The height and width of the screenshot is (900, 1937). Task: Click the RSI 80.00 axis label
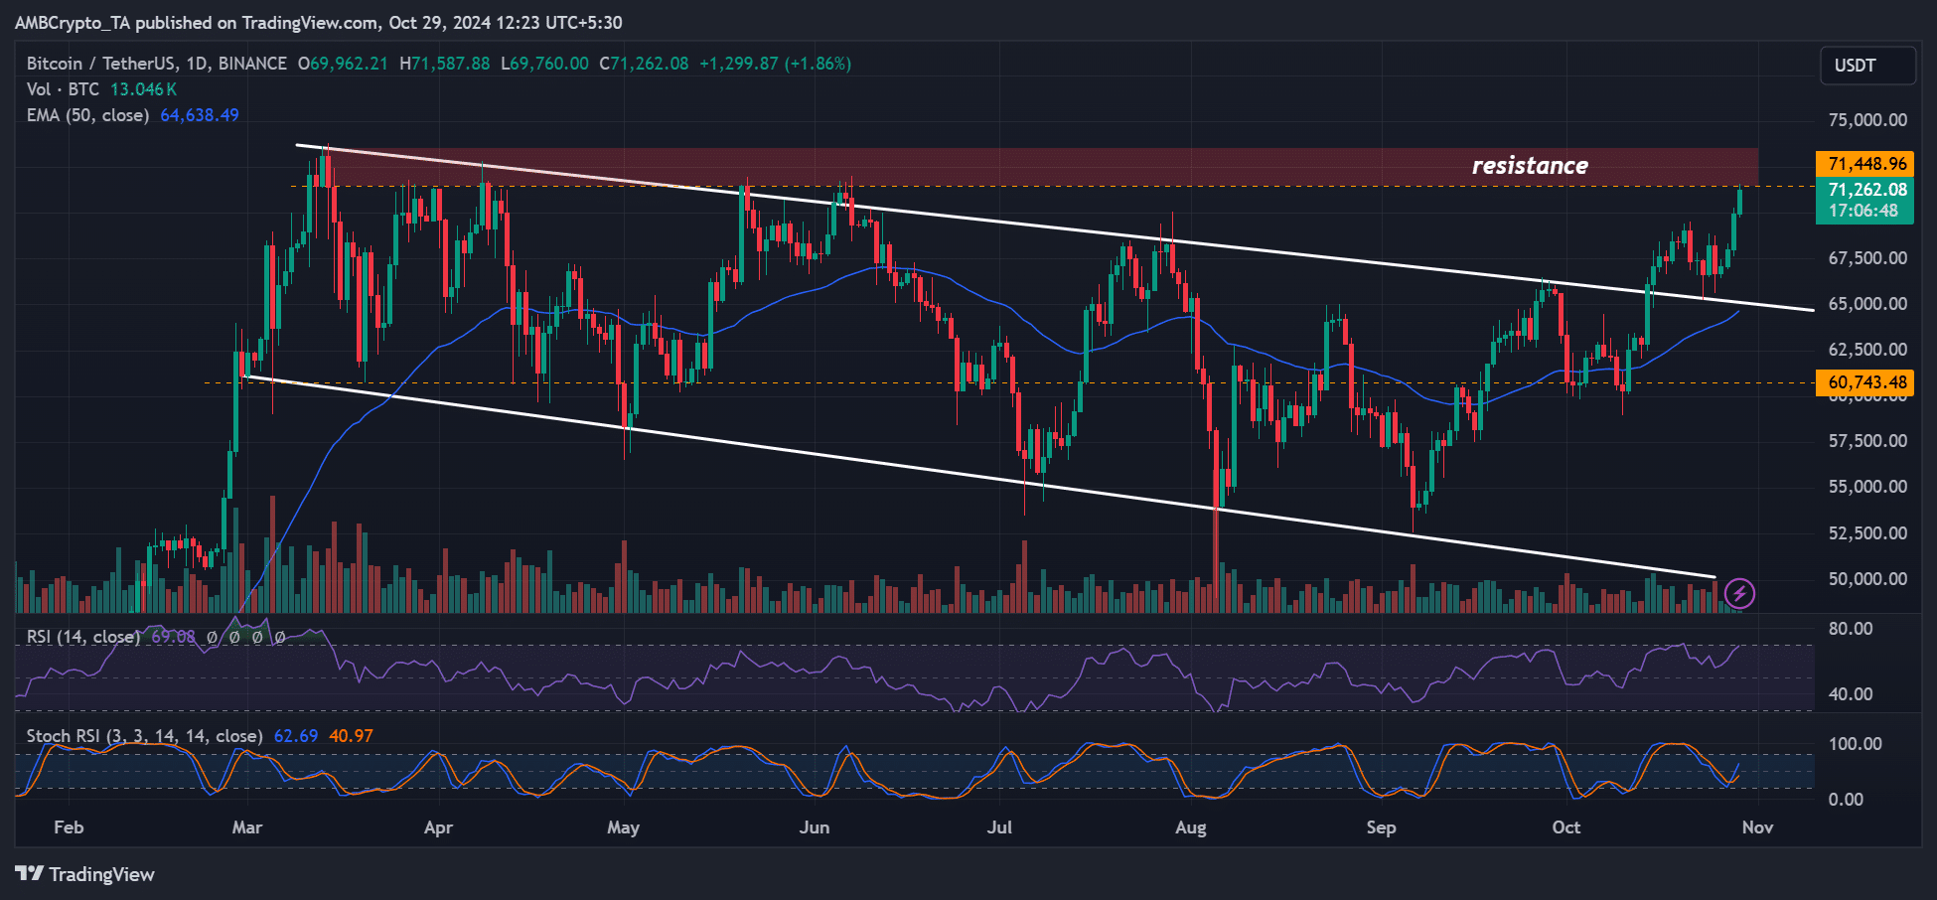click(x=1851, y=629)
